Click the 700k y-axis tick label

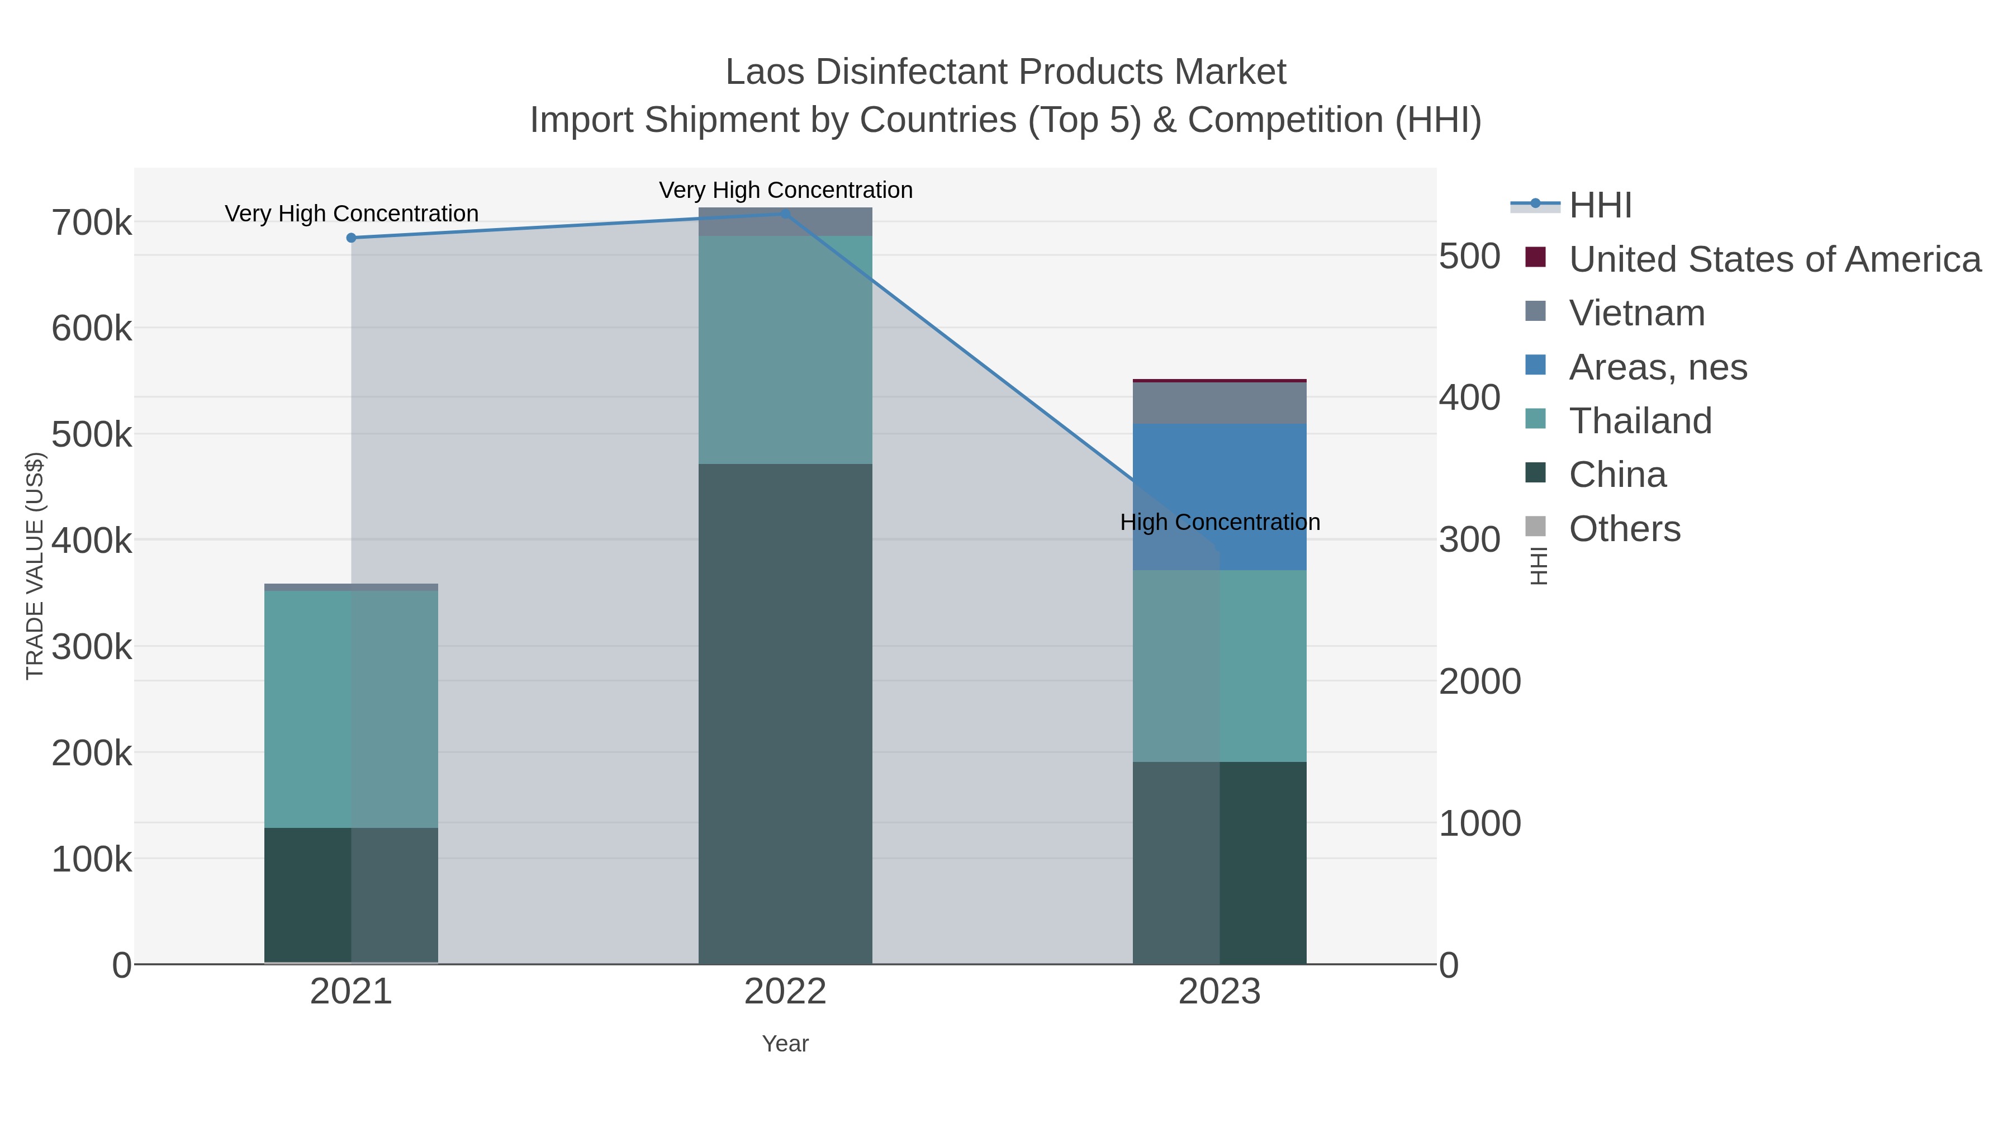coord(92,224)
